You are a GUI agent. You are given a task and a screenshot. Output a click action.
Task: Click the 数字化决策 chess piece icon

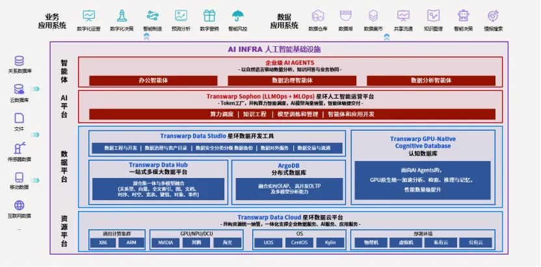coord(122,16)
